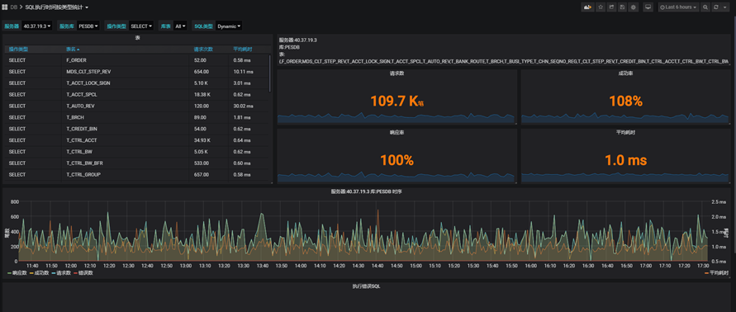Click the T_CTRL_GROUP table name cell
This screenshot has width=736, height=312.
(83, 174)
